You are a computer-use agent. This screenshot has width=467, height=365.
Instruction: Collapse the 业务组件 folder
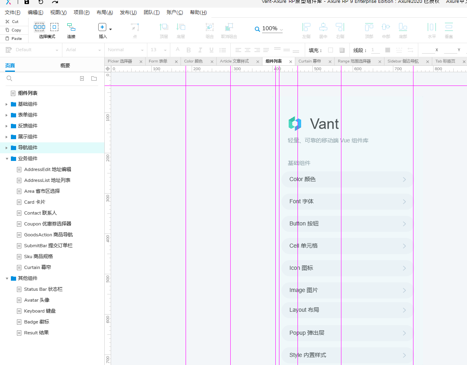(x=6, y=159)
